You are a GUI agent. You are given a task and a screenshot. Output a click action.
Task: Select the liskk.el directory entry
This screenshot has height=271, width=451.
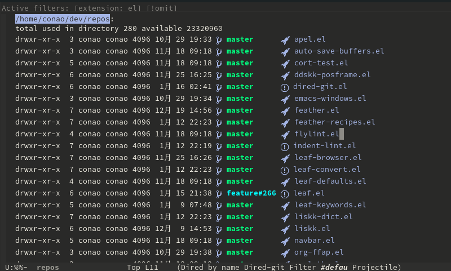312,229
